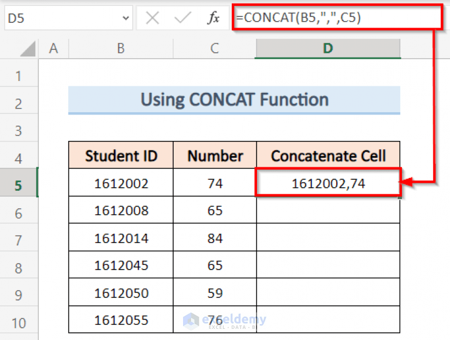Select cell showing 1612002,74
Screen dimensions: 450x340
(328, 183)
